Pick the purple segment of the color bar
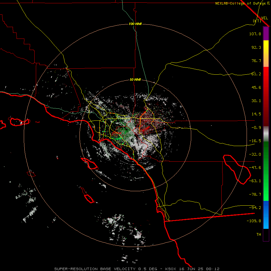271x271 pixels. coord(266,33)
